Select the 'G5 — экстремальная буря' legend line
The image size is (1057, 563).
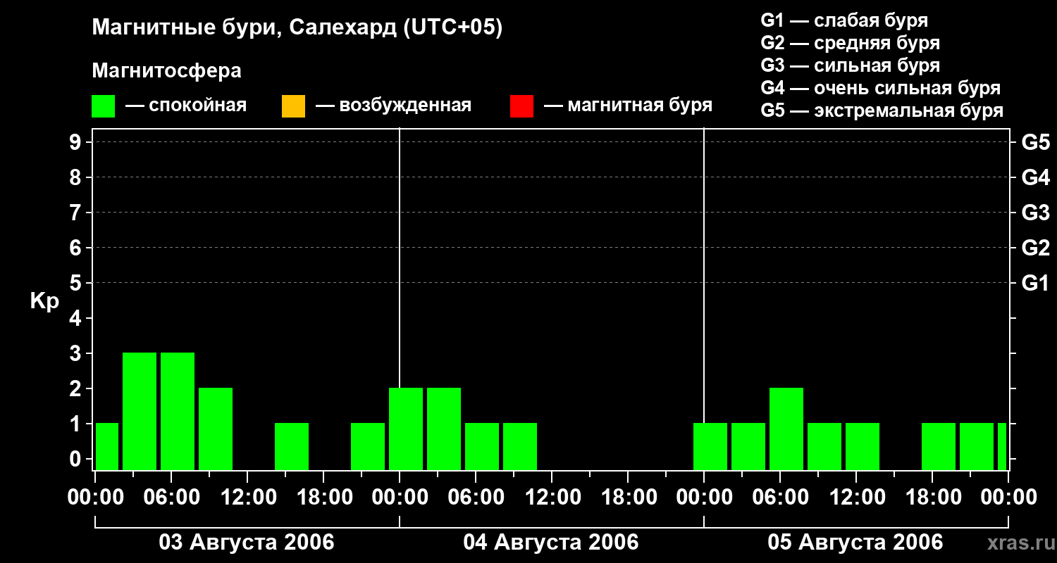tap(882, 110)
